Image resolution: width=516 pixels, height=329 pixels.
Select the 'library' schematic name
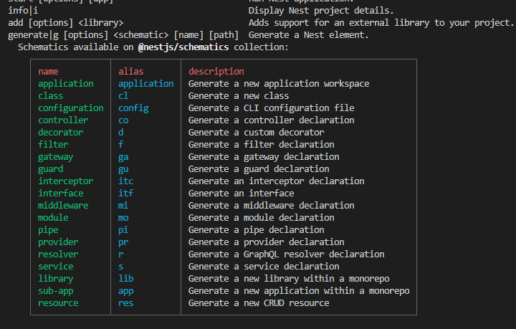tap(56, 279)
